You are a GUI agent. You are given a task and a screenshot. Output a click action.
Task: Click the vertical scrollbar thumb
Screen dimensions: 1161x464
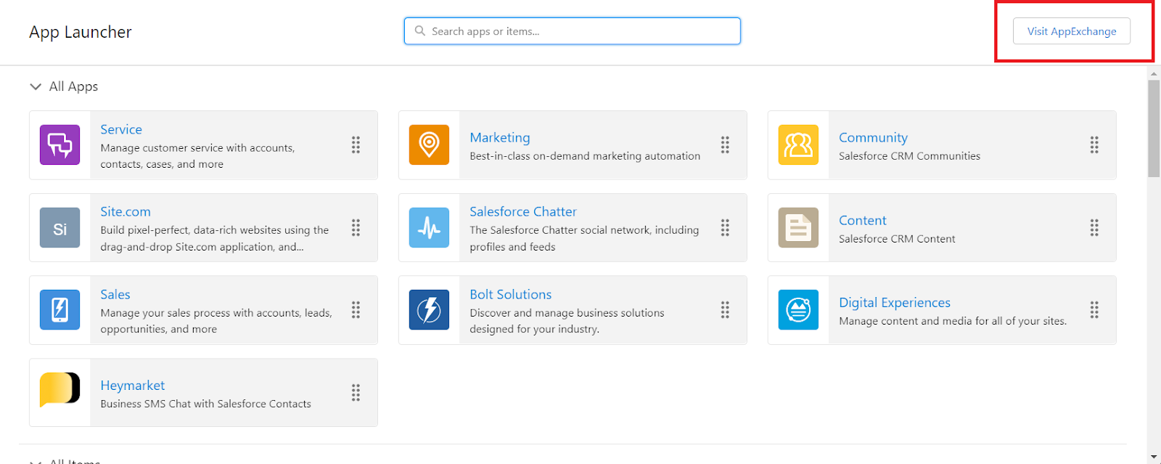pyautogui.click(x=1154, y=129)
